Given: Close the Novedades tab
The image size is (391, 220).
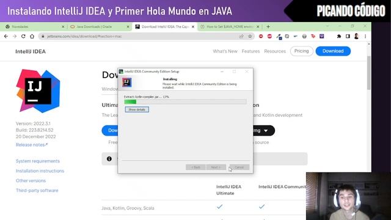Looking at the screenshot, I should [63, 27].
